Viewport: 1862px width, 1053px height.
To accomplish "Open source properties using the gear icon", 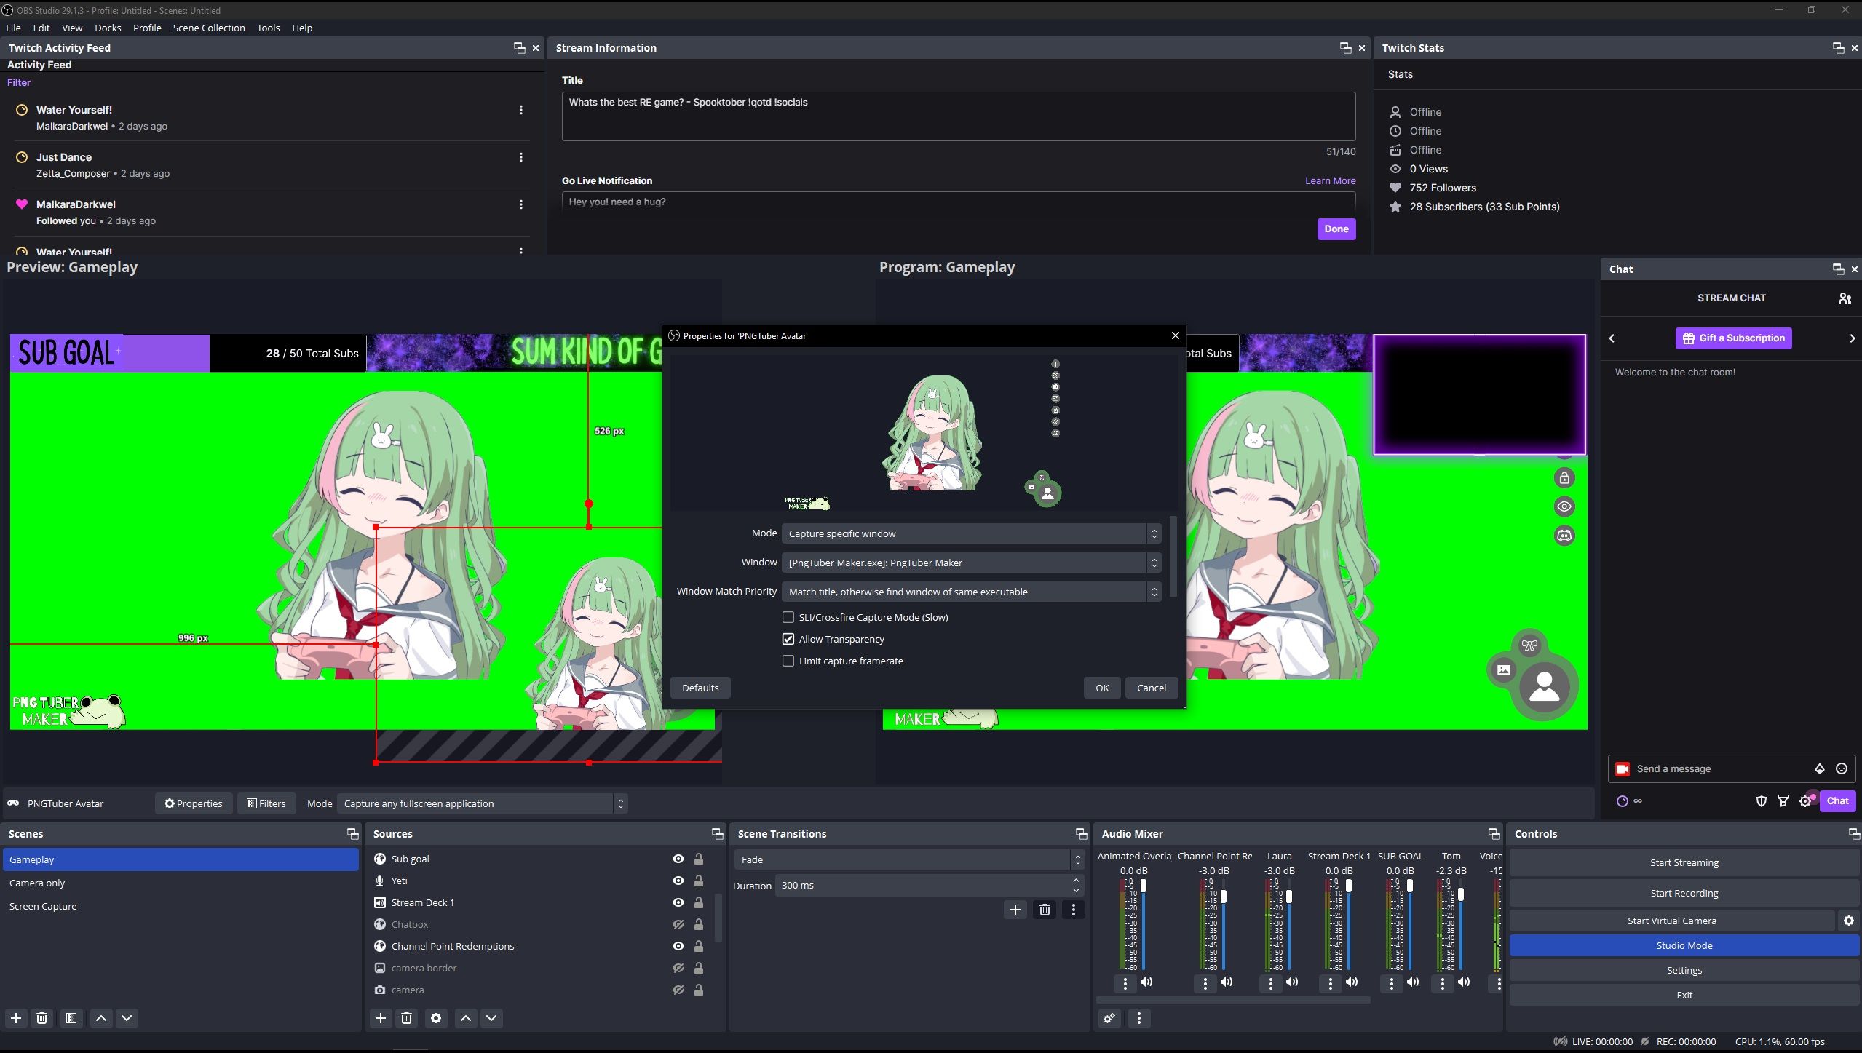I will pos(435,1018).
